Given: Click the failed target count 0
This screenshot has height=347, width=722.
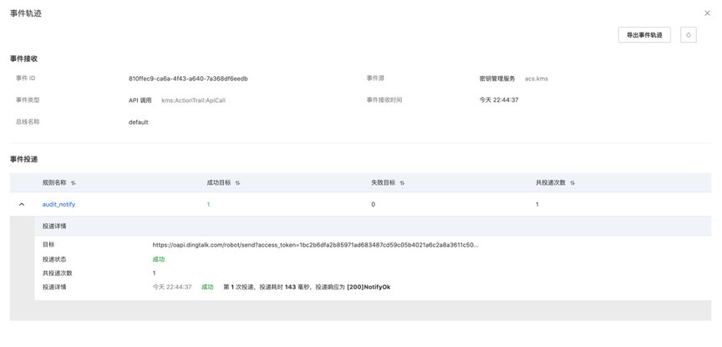Looking at the screenshot, I should pyautogui.click(x=373, y=205).
